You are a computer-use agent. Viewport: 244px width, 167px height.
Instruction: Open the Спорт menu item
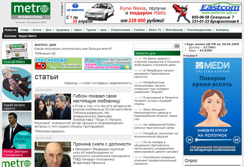[24, 30]
